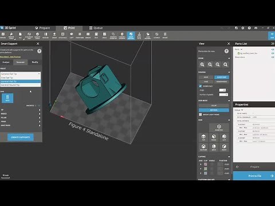Image resolution: width=275 pixels, height=206 pixels.
Task: Click the Auto Place toolbar icon
Action: tap(62, 35)
